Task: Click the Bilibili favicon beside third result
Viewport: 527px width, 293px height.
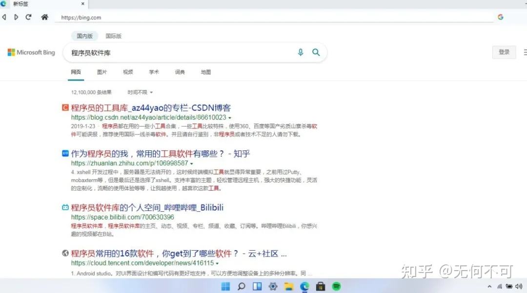Action: (65, 207)
